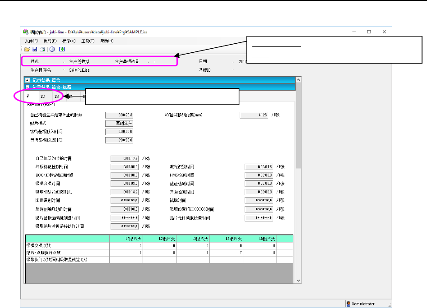The width and height of the screenshot is (427, 308).
Task: Open the 文件(F) menu
Action: [x=31, y=41]
